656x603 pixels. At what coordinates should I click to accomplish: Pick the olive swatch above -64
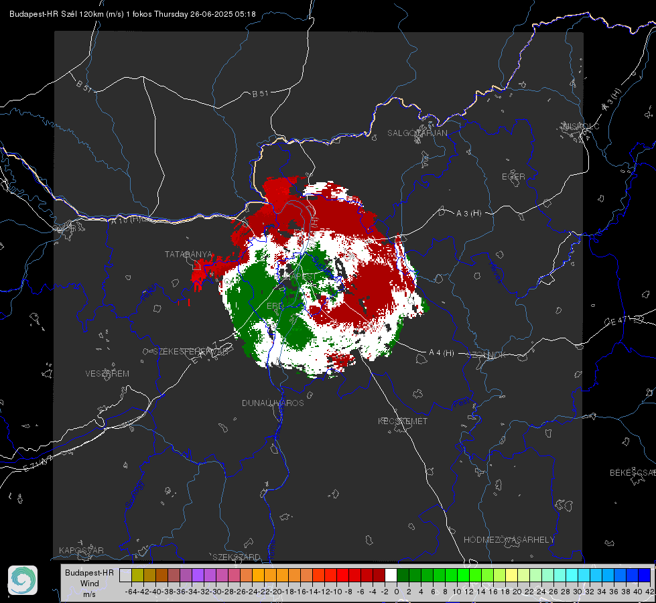tap(137, 576)
